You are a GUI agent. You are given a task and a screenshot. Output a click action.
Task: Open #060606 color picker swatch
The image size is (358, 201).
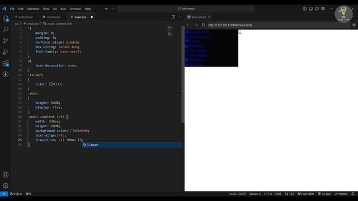coord(72,131)
